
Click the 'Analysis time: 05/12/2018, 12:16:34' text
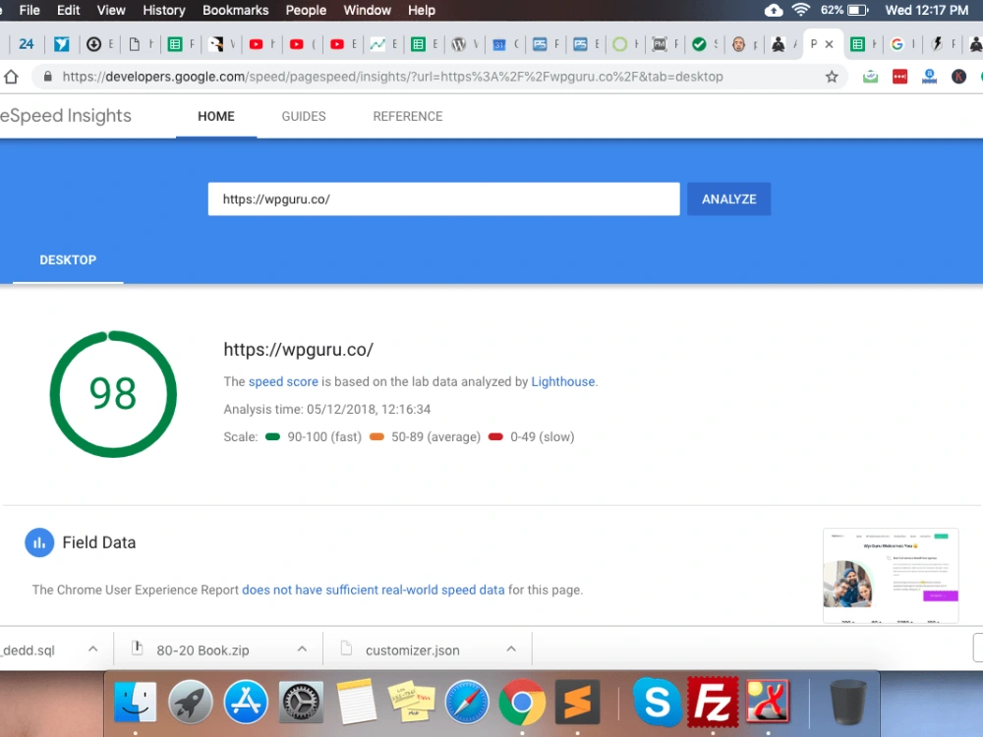coord(327,409)
